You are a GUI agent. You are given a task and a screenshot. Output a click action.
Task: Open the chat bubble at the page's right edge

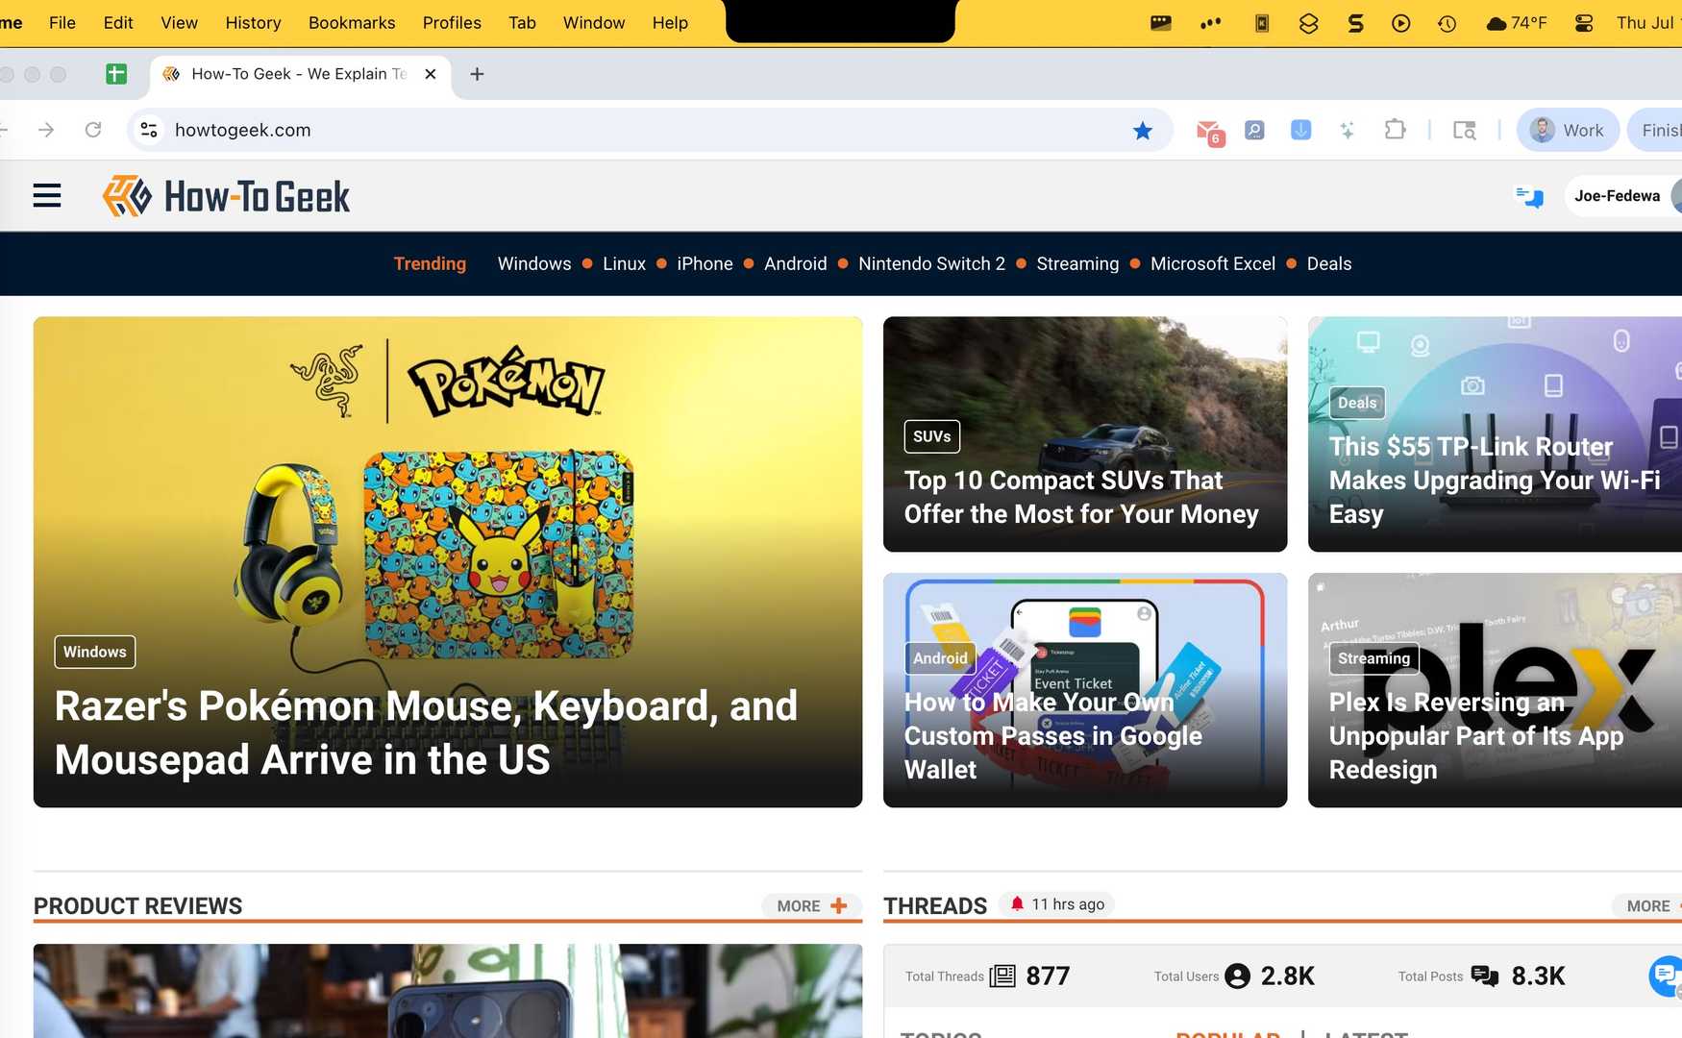pyautogui.click(x=1666, y=976)
